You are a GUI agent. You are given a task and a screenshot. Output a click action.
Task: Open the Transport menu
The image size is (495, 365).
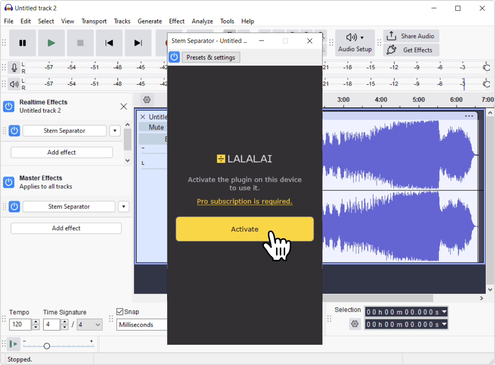tap(94, 21)
